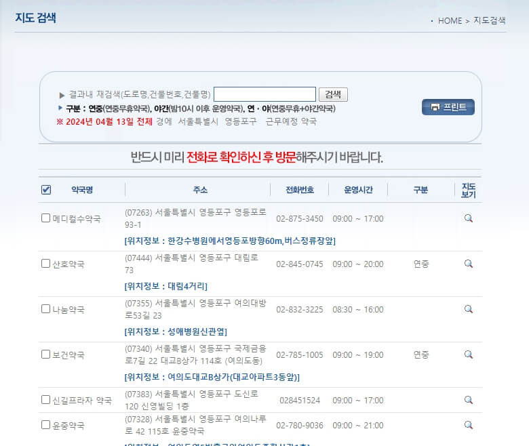Click phone number 028451524
Viewport: 529px width, 446px height.
[300, 401]
